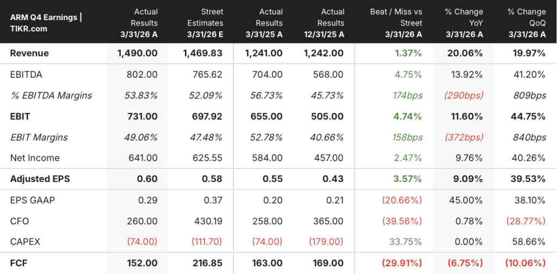Click the ARM Q4 Earnings TIKR.com header
557x275 pixels.
click(x=46, y=23)
